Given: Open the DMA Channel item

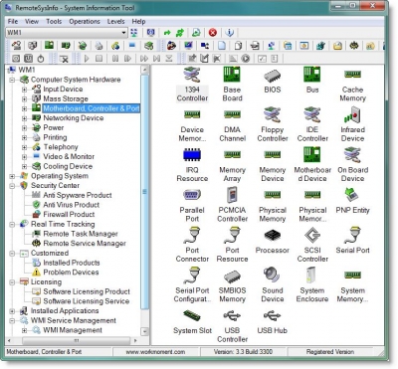Looking at the screenshot, I should pos(232,124).
